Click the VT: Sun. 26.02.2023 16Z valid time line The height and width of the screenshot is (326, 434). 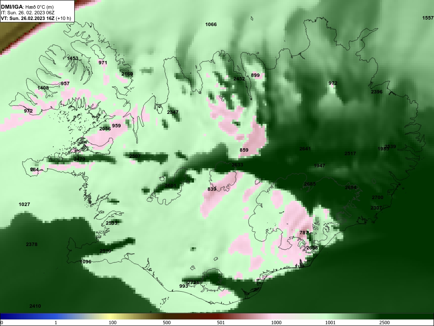pyautogui.click(x=36, y=19)
